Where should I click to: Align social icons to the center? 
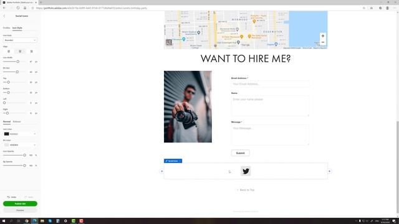pyautogui.click(x=20, y=51)
